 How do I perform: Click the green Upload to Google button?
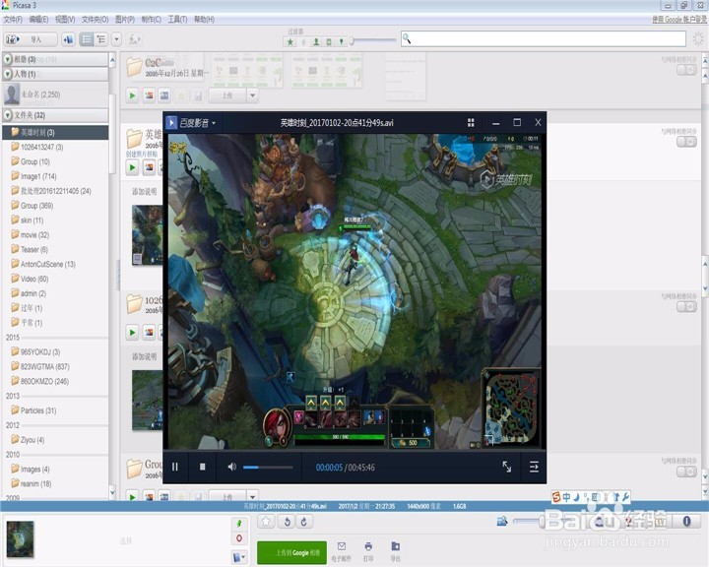click(x=292, y=552)
